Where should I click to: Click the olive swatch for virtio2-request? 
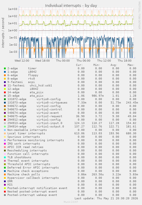point(5,116)
